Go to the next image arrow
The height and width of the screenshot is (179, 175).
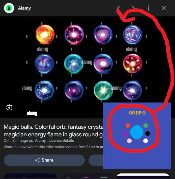coord(133,8)
